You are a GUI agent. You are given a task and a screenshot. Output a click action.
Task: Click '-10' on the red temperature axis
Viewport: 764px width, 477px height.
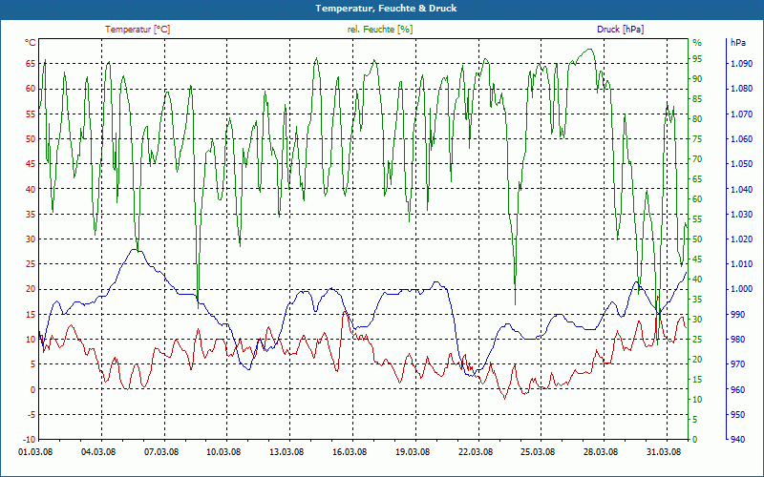point(30,440)
